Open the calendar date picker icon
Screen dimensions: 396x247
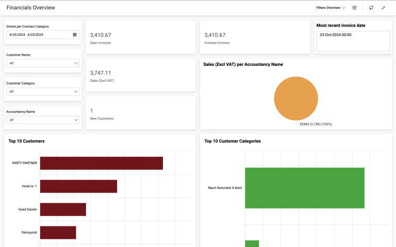(x=75, y=34)
